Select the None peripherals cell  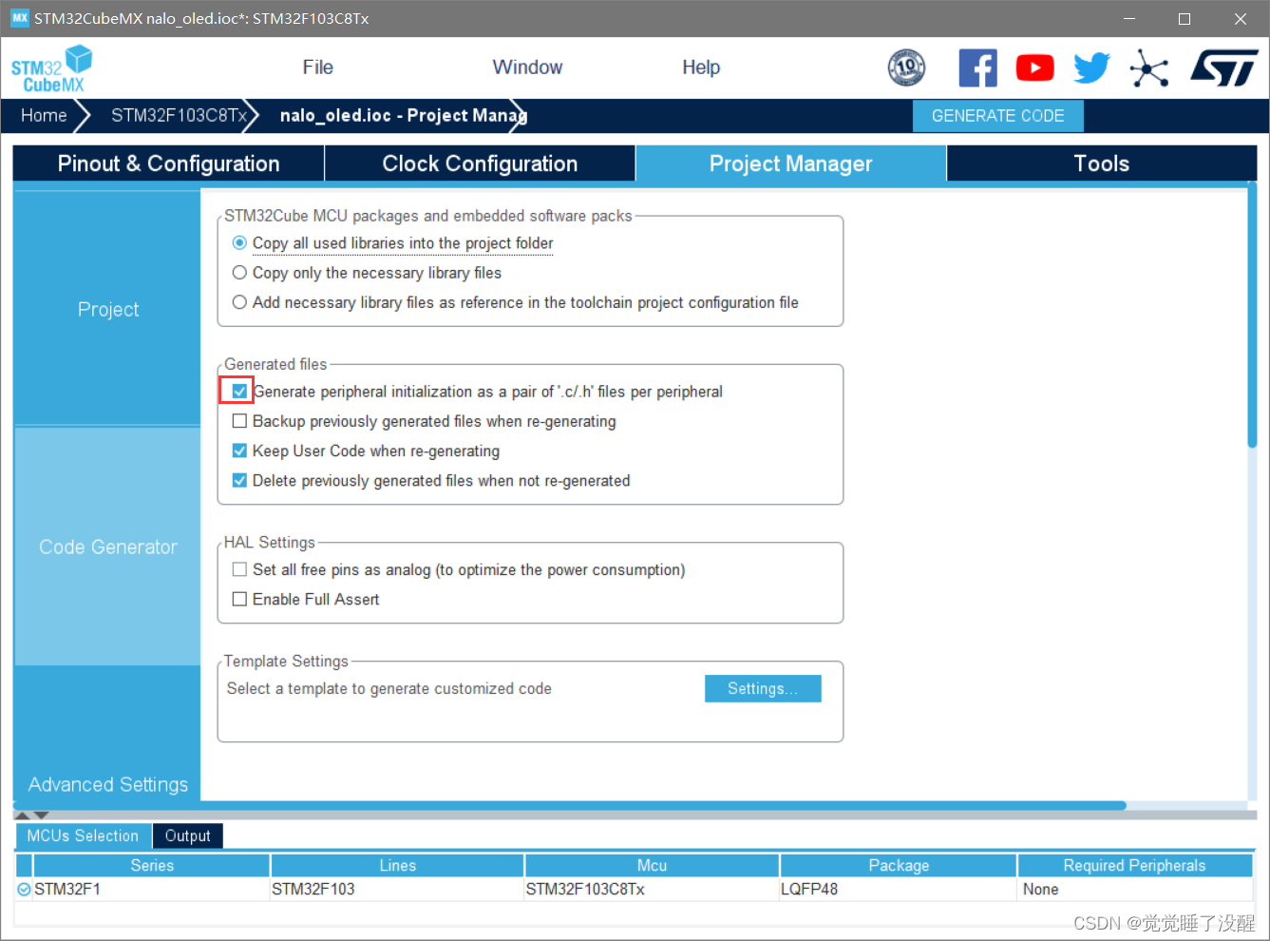click(1134, 890)
